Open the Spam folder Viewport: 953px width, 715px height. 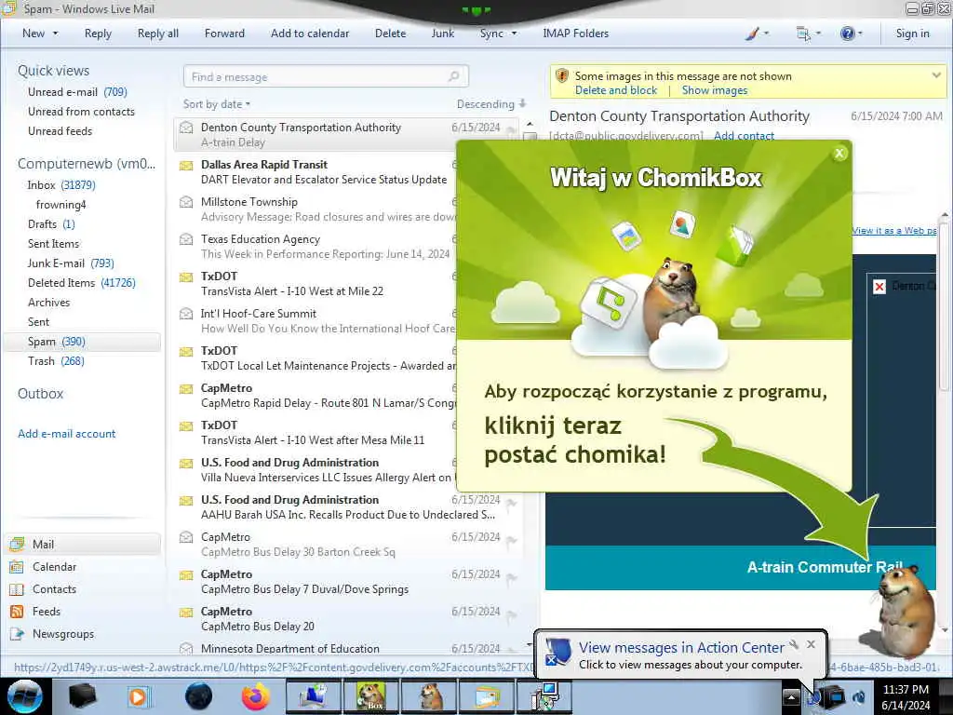[x=82, y=342]
